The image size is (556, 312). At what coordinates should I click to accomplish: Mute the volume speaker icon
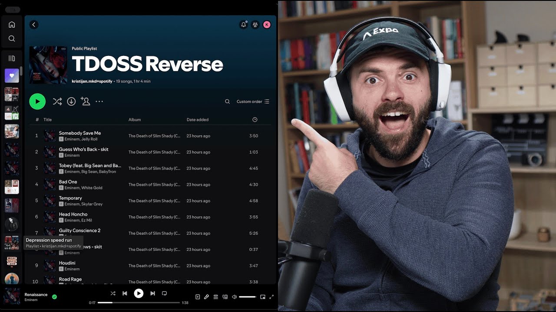pyautogui.click(x=234, y=297)
